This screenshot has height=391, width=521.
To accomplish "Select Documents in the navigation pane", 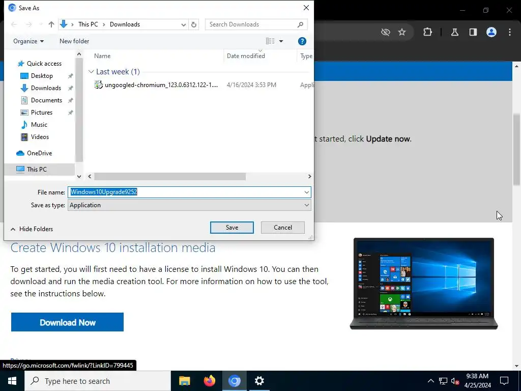I will point(46,100).
